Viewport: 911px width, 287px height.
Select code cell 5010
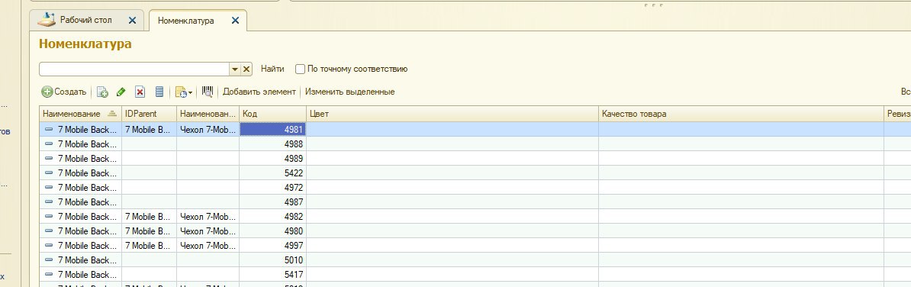pyautogui.click(x=272, y=260)
